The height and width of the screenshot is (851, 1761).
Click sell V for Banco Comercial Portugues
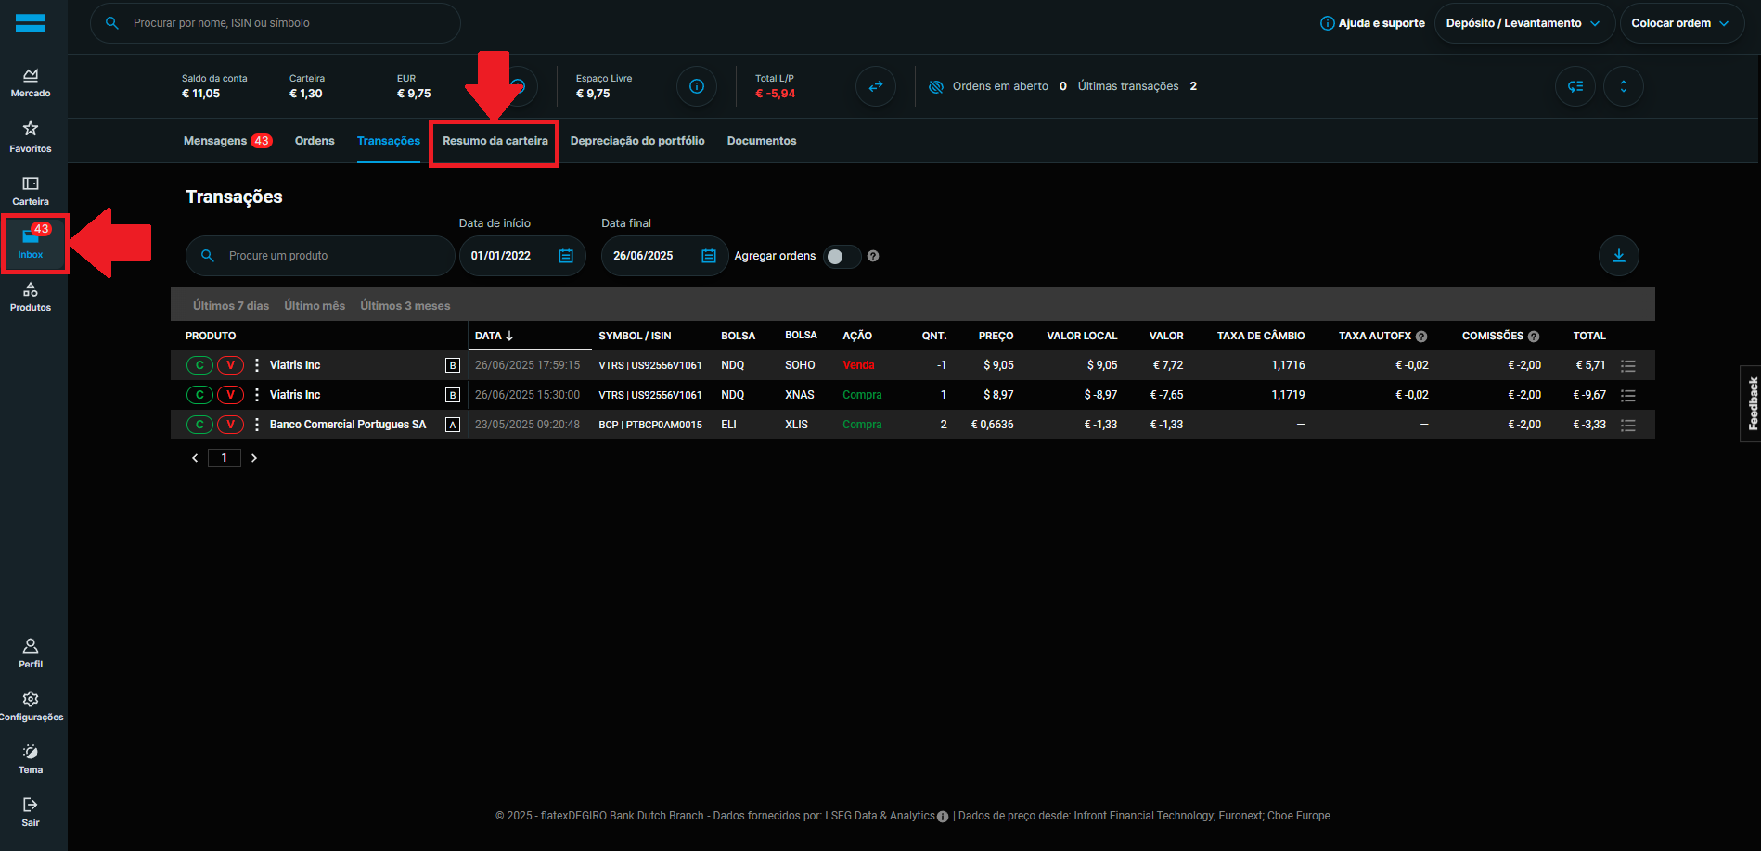point(231,425)
